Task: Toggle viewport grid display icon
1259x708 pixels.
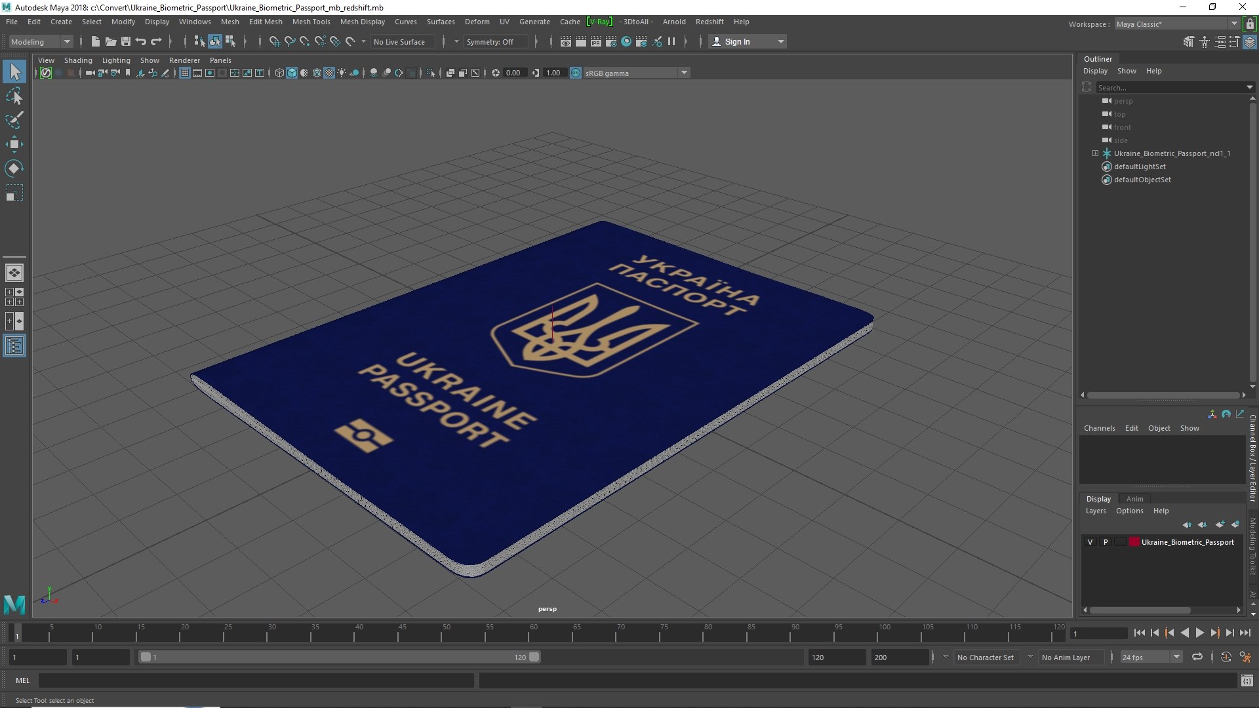Action: (x=185, y=73)
